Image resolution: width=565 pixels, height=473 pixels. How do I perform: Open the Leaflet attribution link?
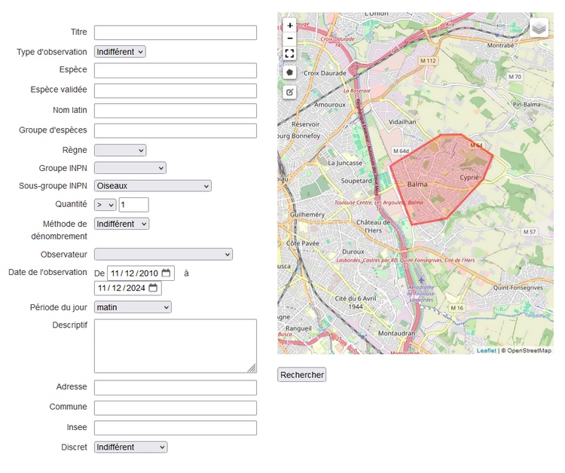(x=486, y=350)
